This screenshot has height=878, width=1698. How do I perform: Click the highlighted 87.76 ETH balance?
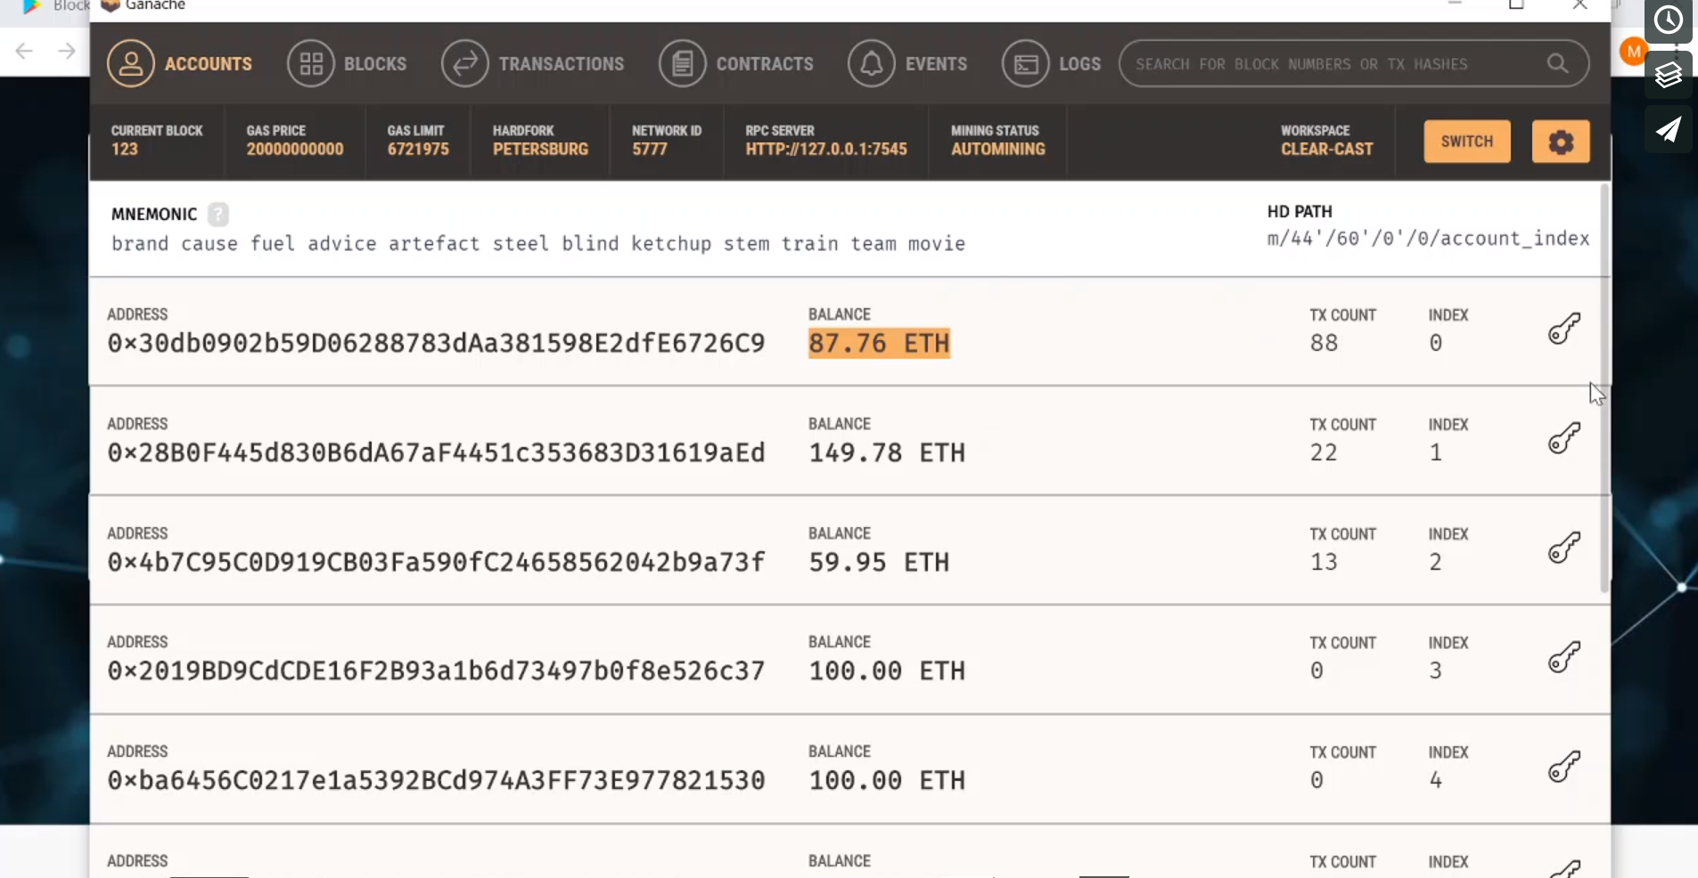tap(879, 344)
